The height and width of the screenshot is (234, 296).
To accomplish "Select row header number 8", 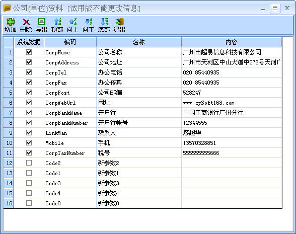I will pos(9,123).
